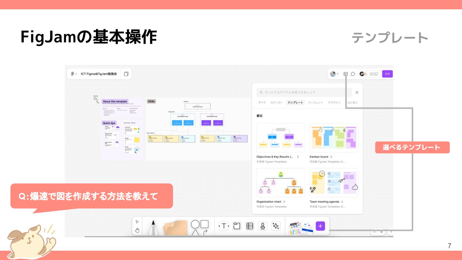462x260 pixels.
Task: Select the circle shape tool
Action: coord(195,224)
